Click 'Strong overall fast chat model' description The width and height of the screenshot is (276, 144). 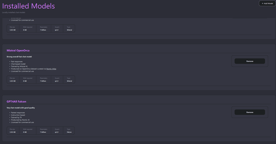click(19, 57)
